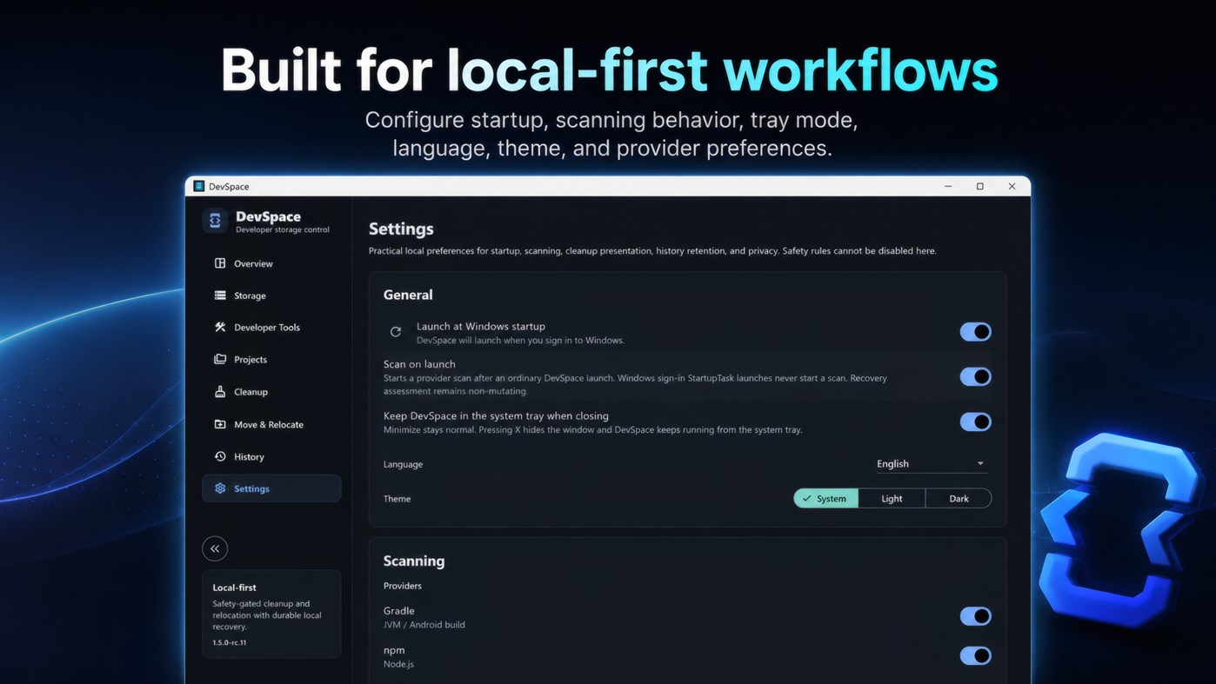
Task: Toggle Keep DevSpace in the system tray
Action: [x=975, y=422]
